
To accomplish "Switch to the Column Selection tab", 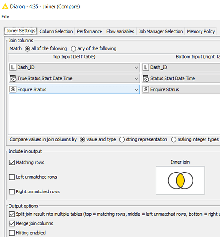I will click(56, 31).
